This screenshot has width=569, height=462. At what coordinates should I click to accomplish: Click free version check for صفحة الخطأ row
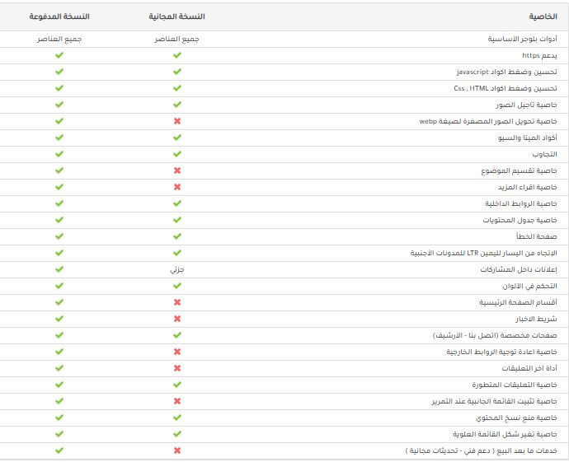click(177, 236)
